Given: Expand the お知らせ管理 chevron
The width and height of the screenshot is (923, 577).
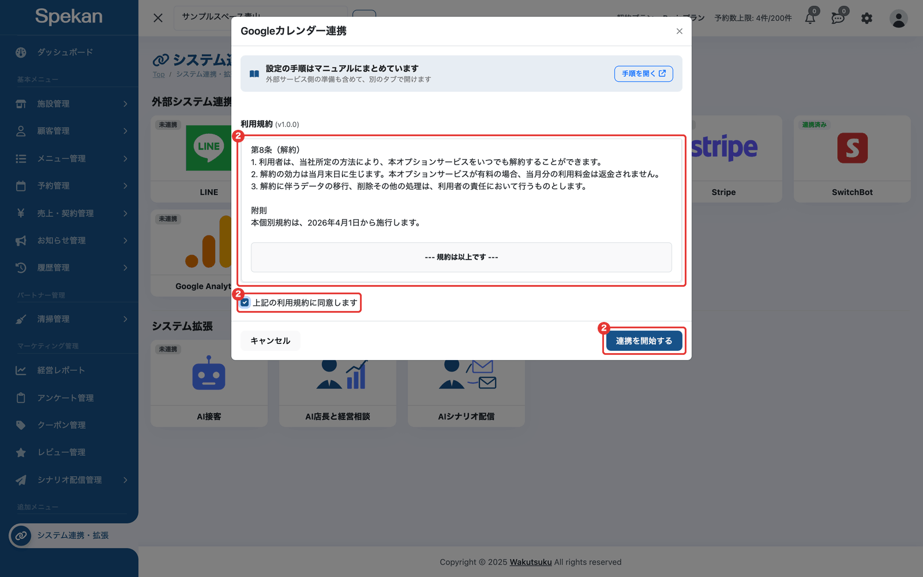Looking at the screenshot, I should pyautogui.click(x=125, y=241).
